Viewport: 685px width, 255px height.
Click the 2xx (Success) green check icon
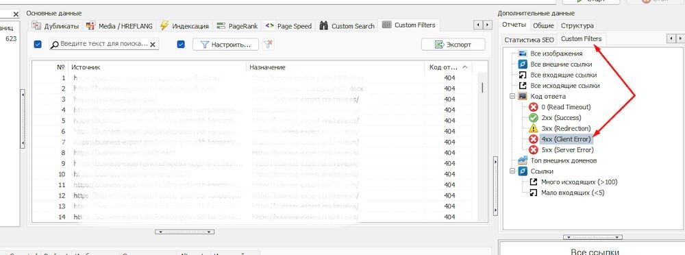tap(534, 118)
